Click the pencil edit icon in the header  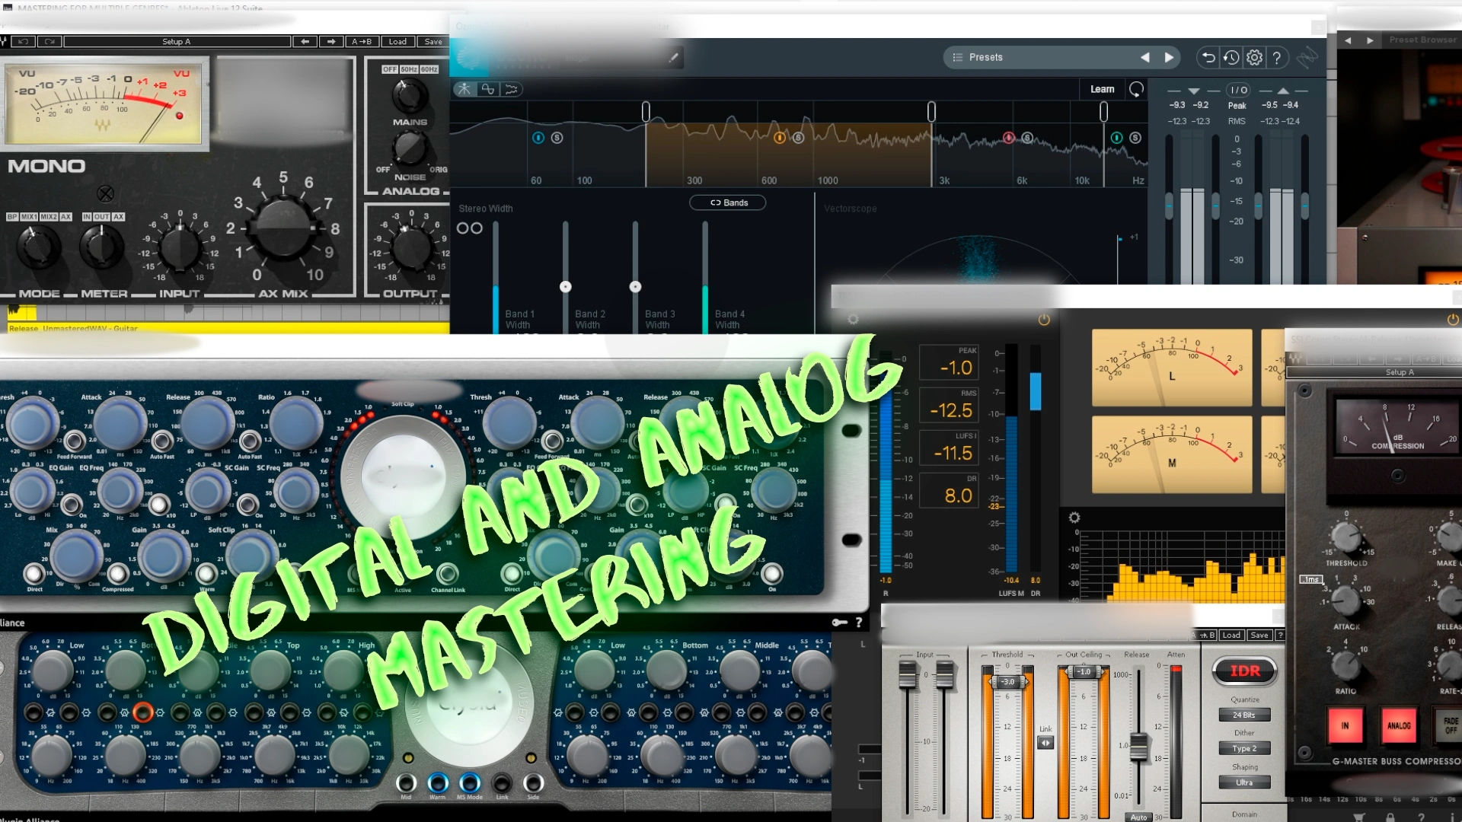pos(673,57)
